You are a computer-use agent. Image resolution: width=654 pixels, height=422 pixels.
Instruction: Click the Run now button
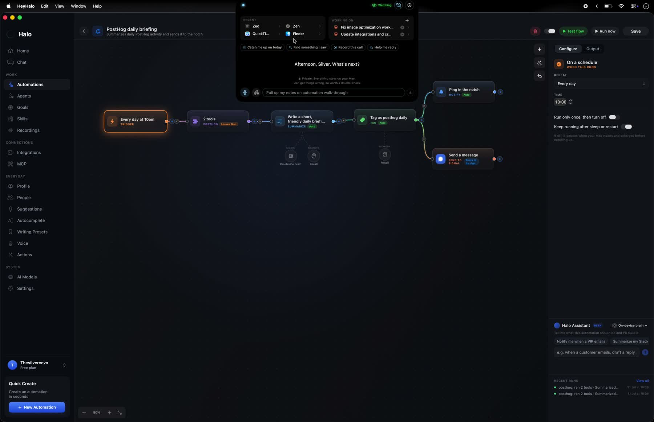(605, 32)
